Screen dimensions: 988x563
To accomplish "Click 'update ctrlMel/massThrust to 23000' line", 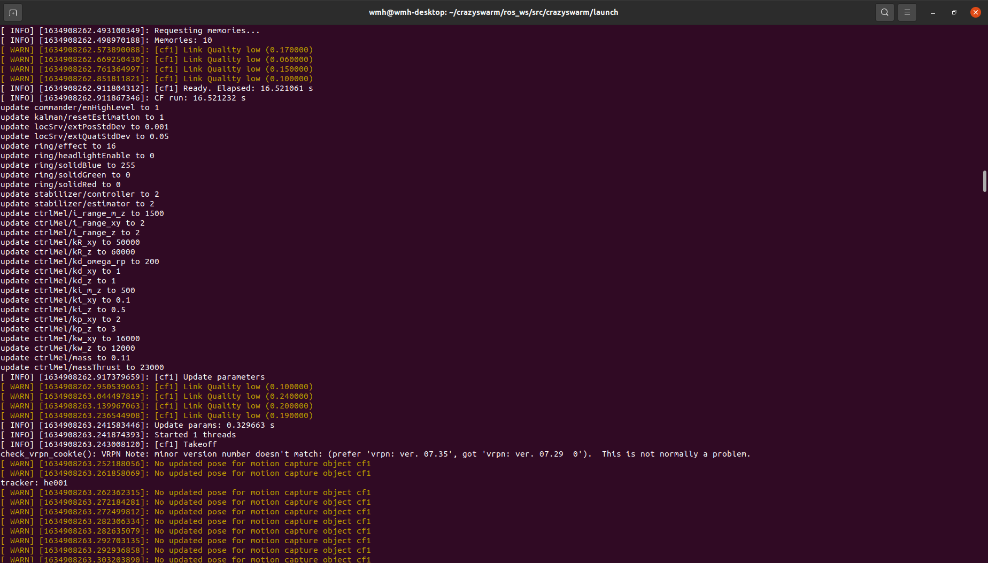I will pyautogui.click(x=82, y=367).
